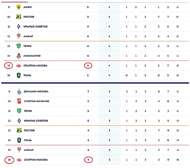Viewport: 190px width, 168px height.
Task: Select Спартак-Москва name in 15th place
Action: (x=36, y=66)
